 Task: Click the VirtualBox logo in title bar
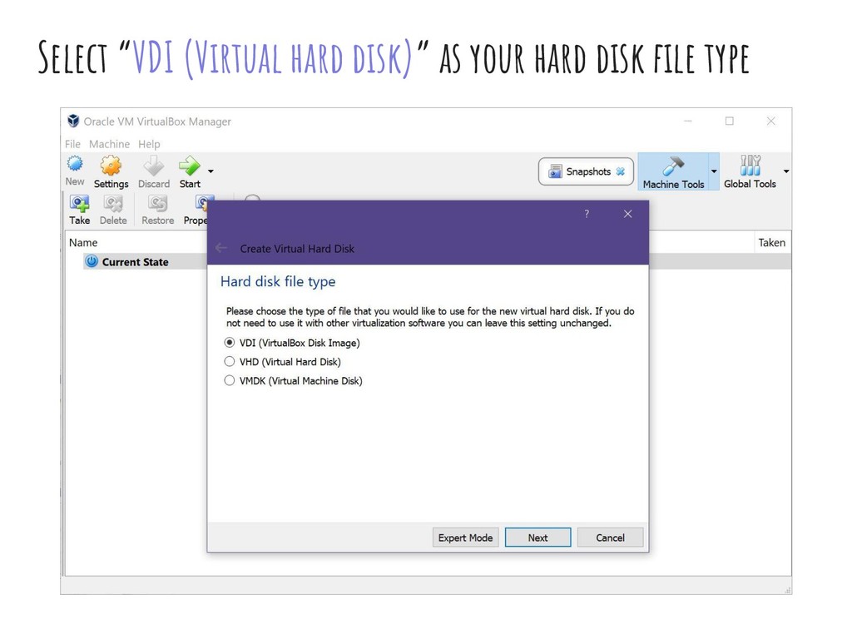point(73,121)
